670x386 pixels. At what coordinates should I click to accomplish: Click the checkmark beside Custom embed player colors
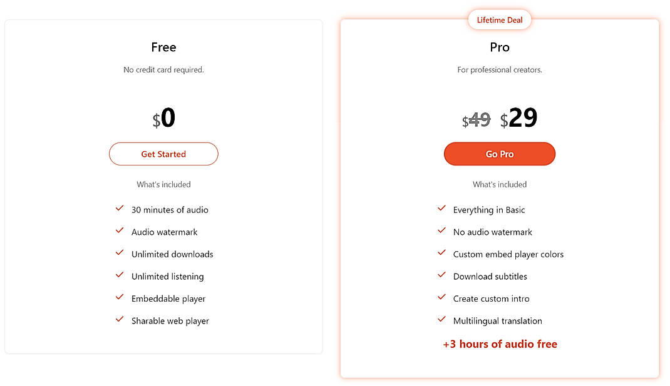(441, 253)
